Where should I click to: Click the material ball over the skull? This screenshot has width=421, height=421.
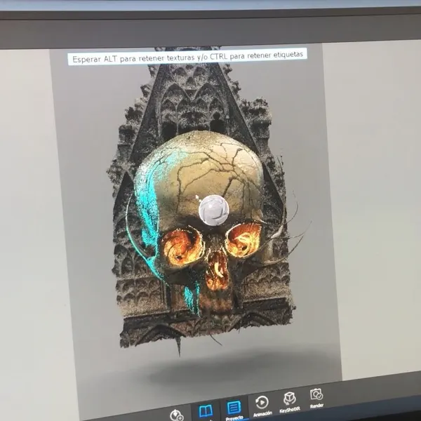pos(214,210)
